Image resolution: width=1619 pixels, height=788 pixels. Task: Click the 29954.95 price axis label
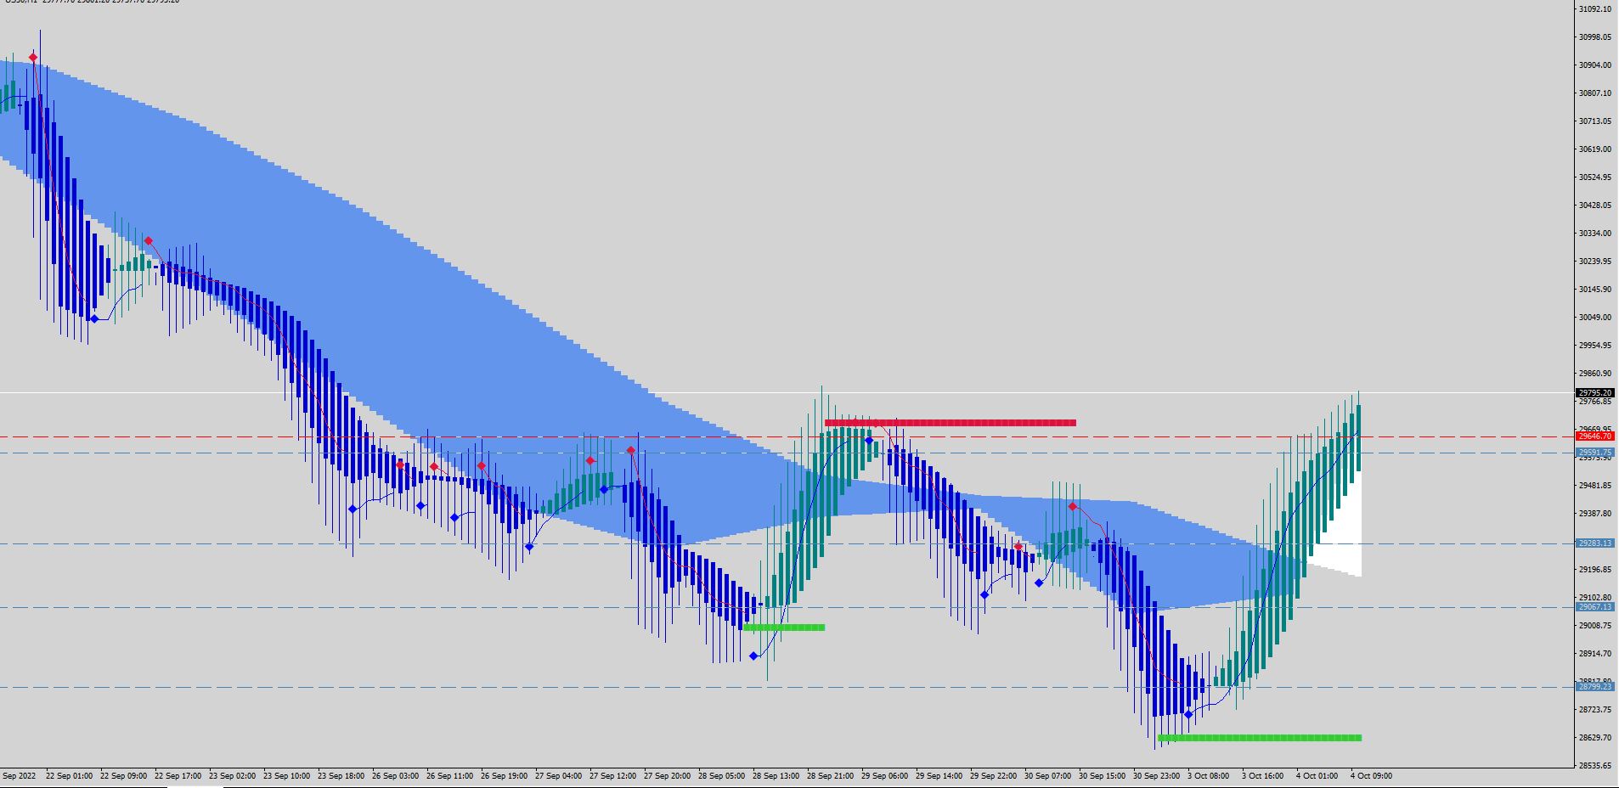[1594, 346]
